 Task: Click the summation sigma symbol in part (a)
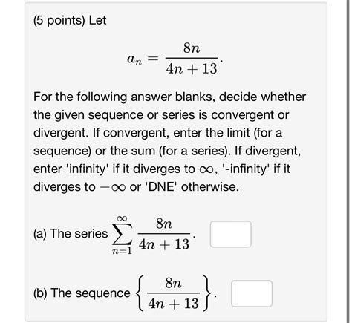point(122,234)
